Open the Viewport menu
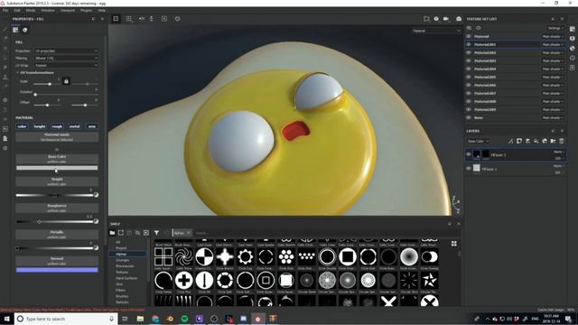The height and width of the screenshot is (325, 578). 68,10
